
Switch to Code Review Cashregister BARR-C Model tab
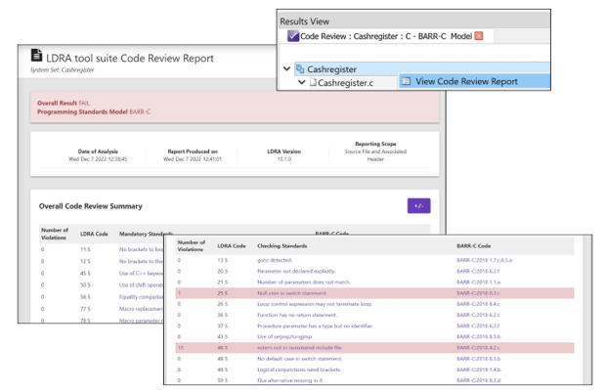pos(385,36)
